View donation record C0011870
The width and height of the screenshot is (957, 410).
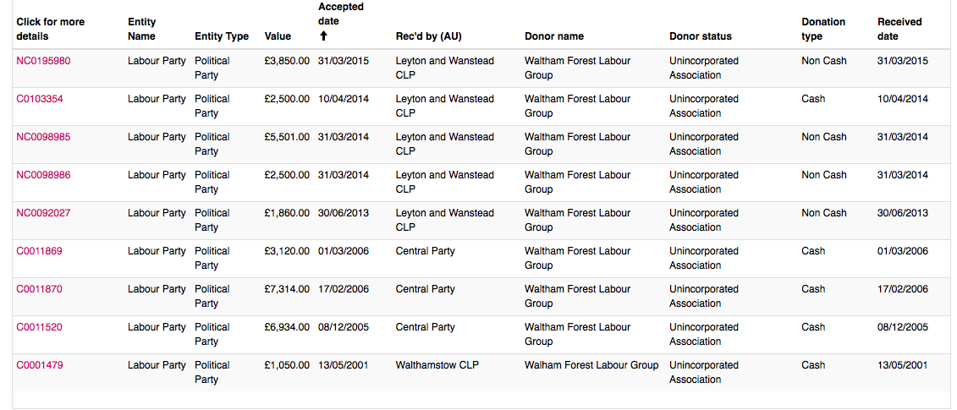[39, 289]
